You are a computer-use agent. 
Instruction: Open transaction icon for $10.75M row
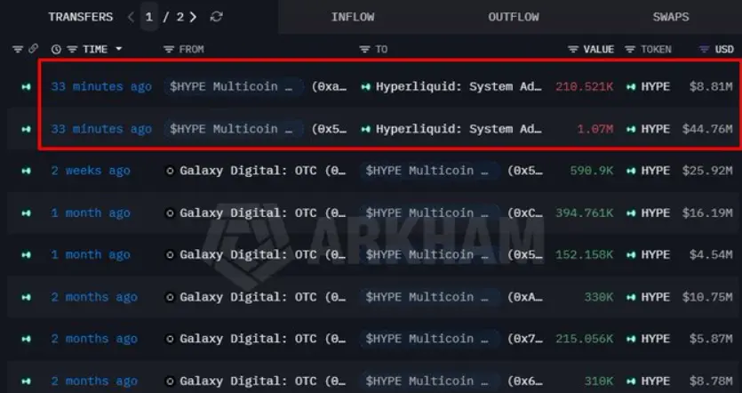pyautogui.click(x=26, y=297)
